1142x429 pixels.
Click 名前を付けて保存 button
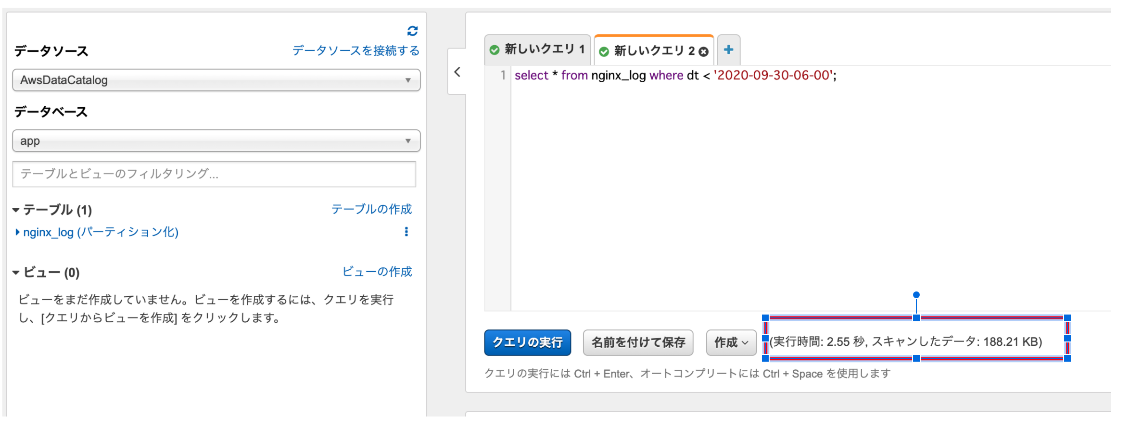click(638, 342)
